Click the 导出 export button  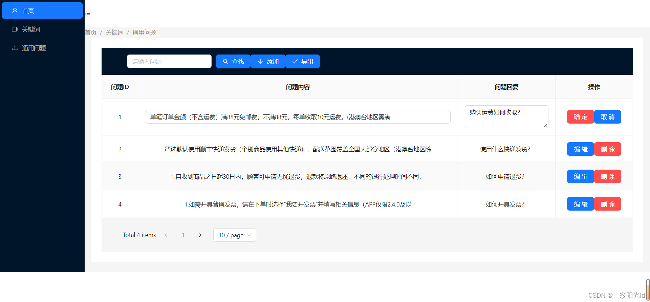coord(303,61)
